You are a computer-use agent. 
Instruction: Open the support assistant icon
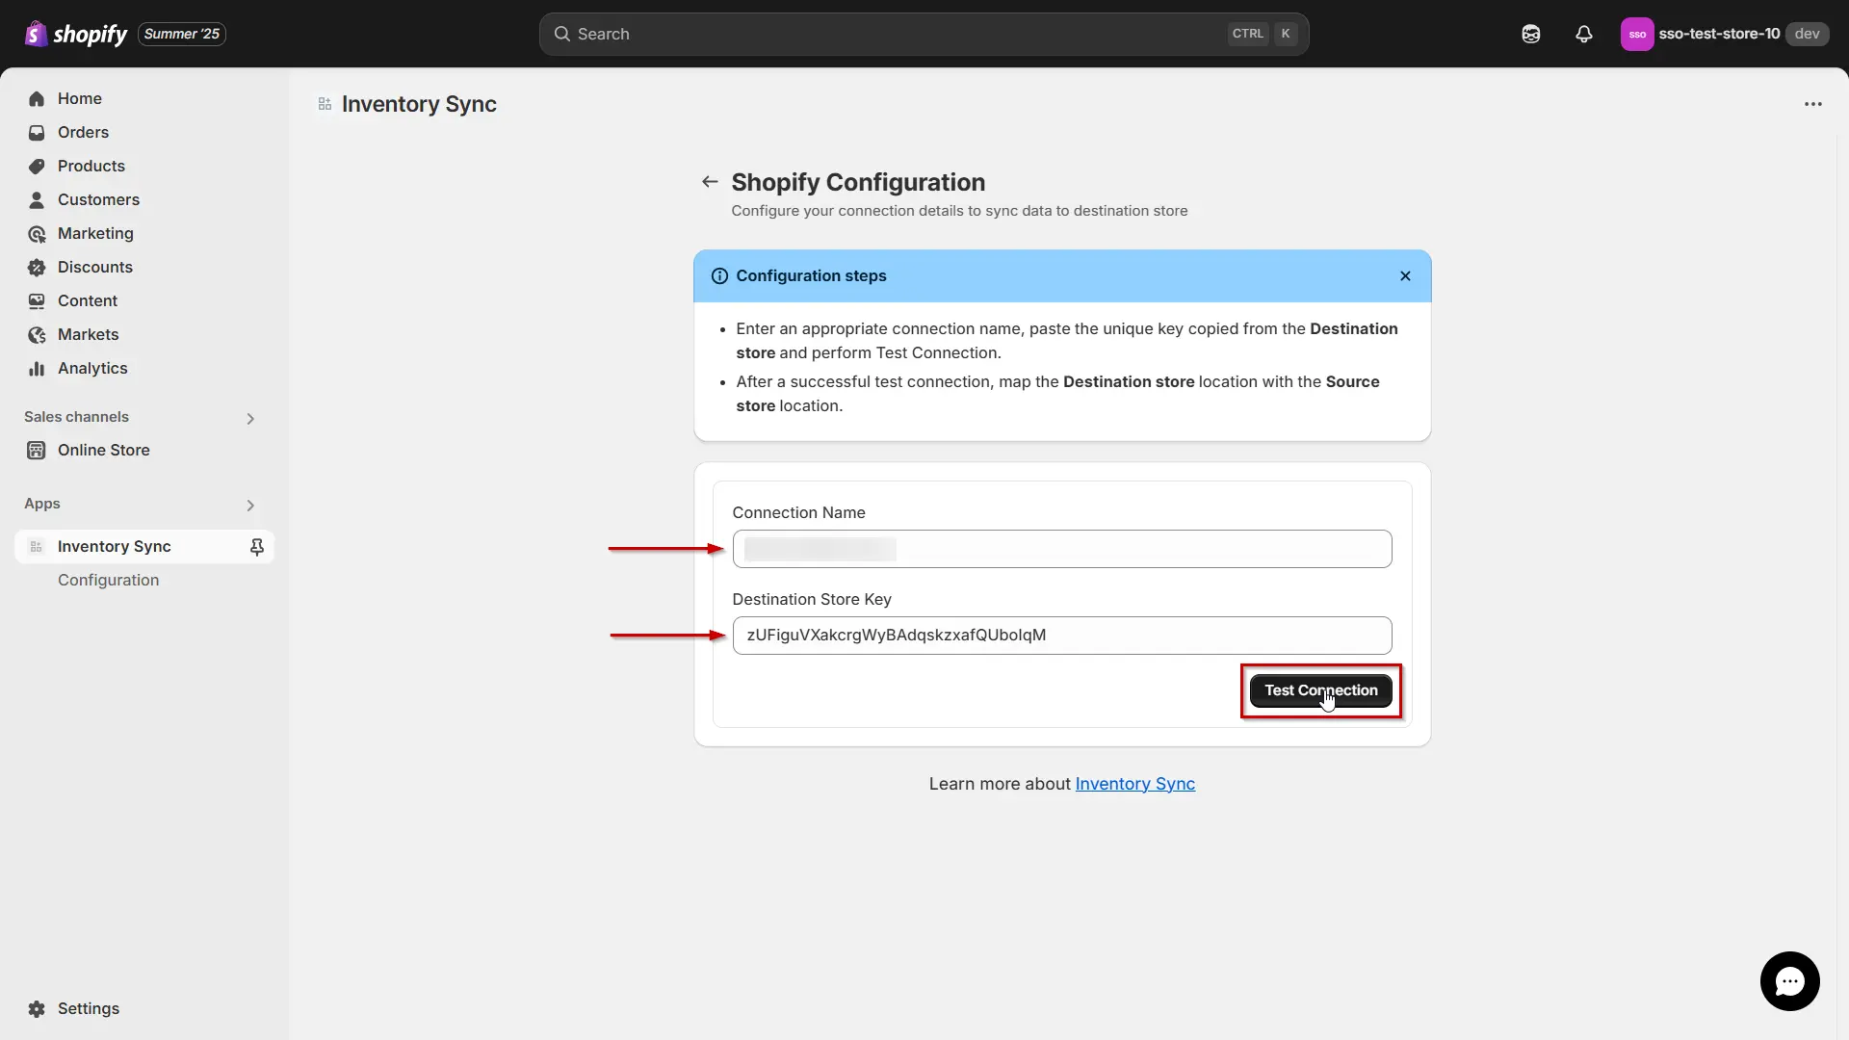tap(1530, 34)
